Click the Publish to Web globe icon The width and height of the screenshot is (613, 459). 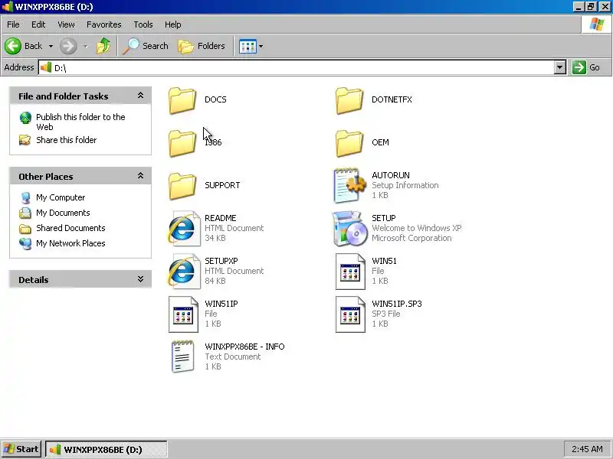(x=25, y=118)
